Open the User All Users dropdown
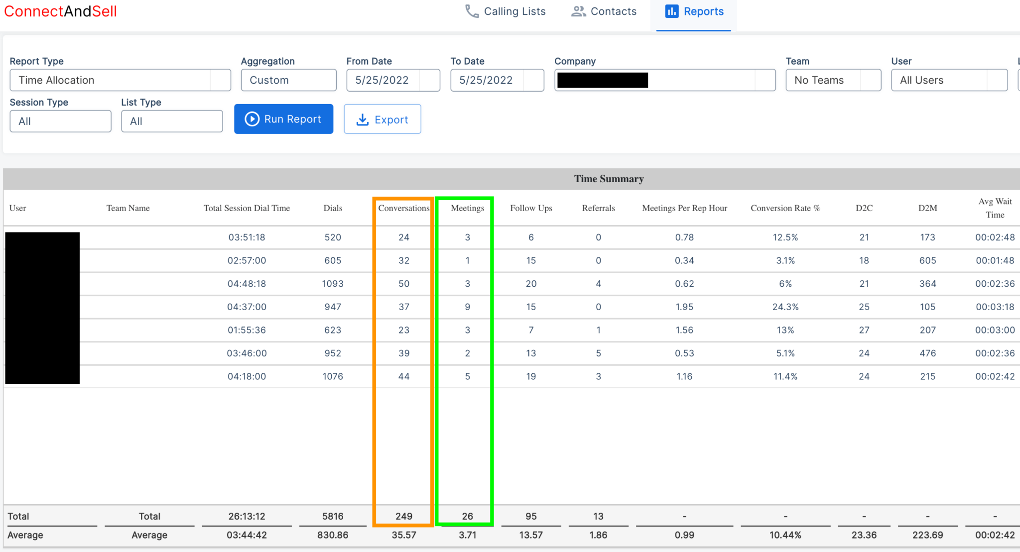Viewport: 1020px width, 552px height. (x=949, y=80)
